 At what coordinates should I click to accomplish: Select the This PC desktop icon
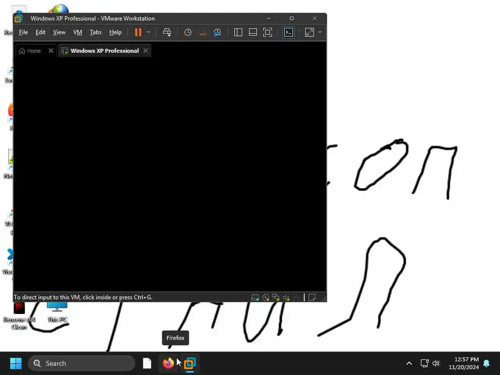coord(57,312)
